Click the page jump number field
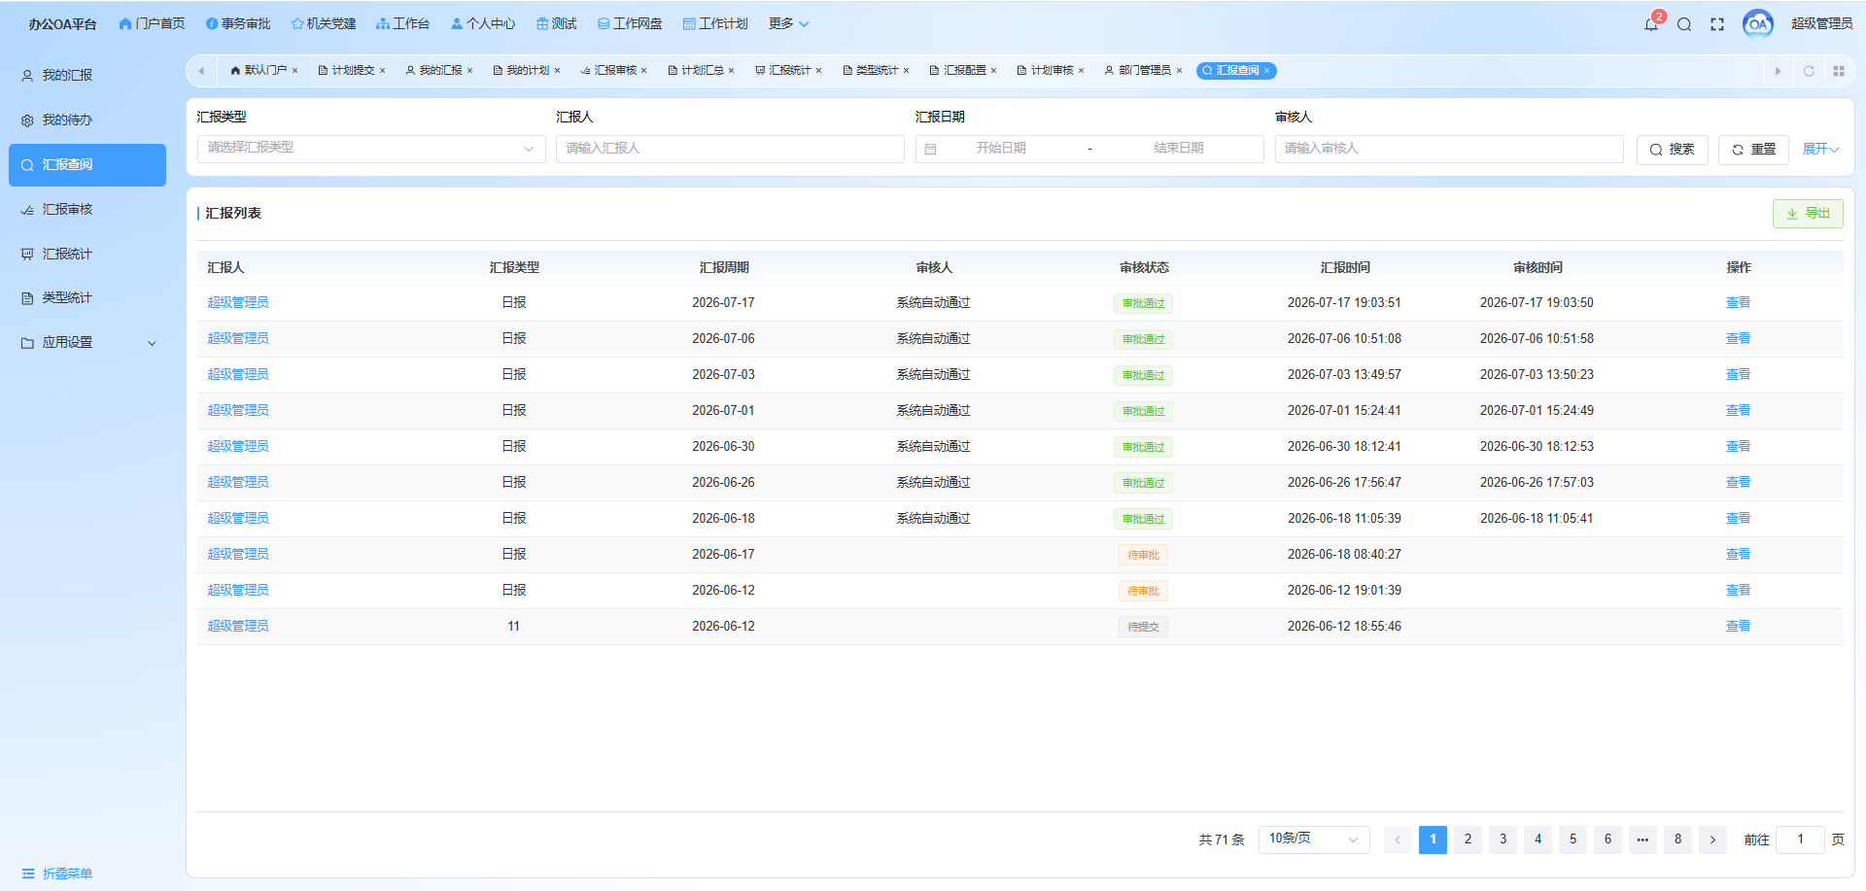The height and width of the screenshot is (891, 1866). [1800, 840]
